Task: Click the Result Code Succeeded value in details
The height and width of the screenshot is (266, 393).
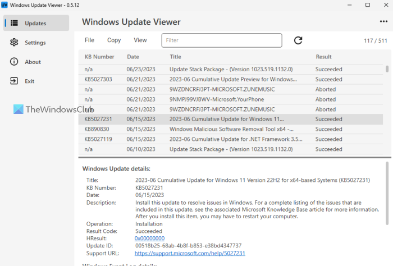Action: coord(149,231)
